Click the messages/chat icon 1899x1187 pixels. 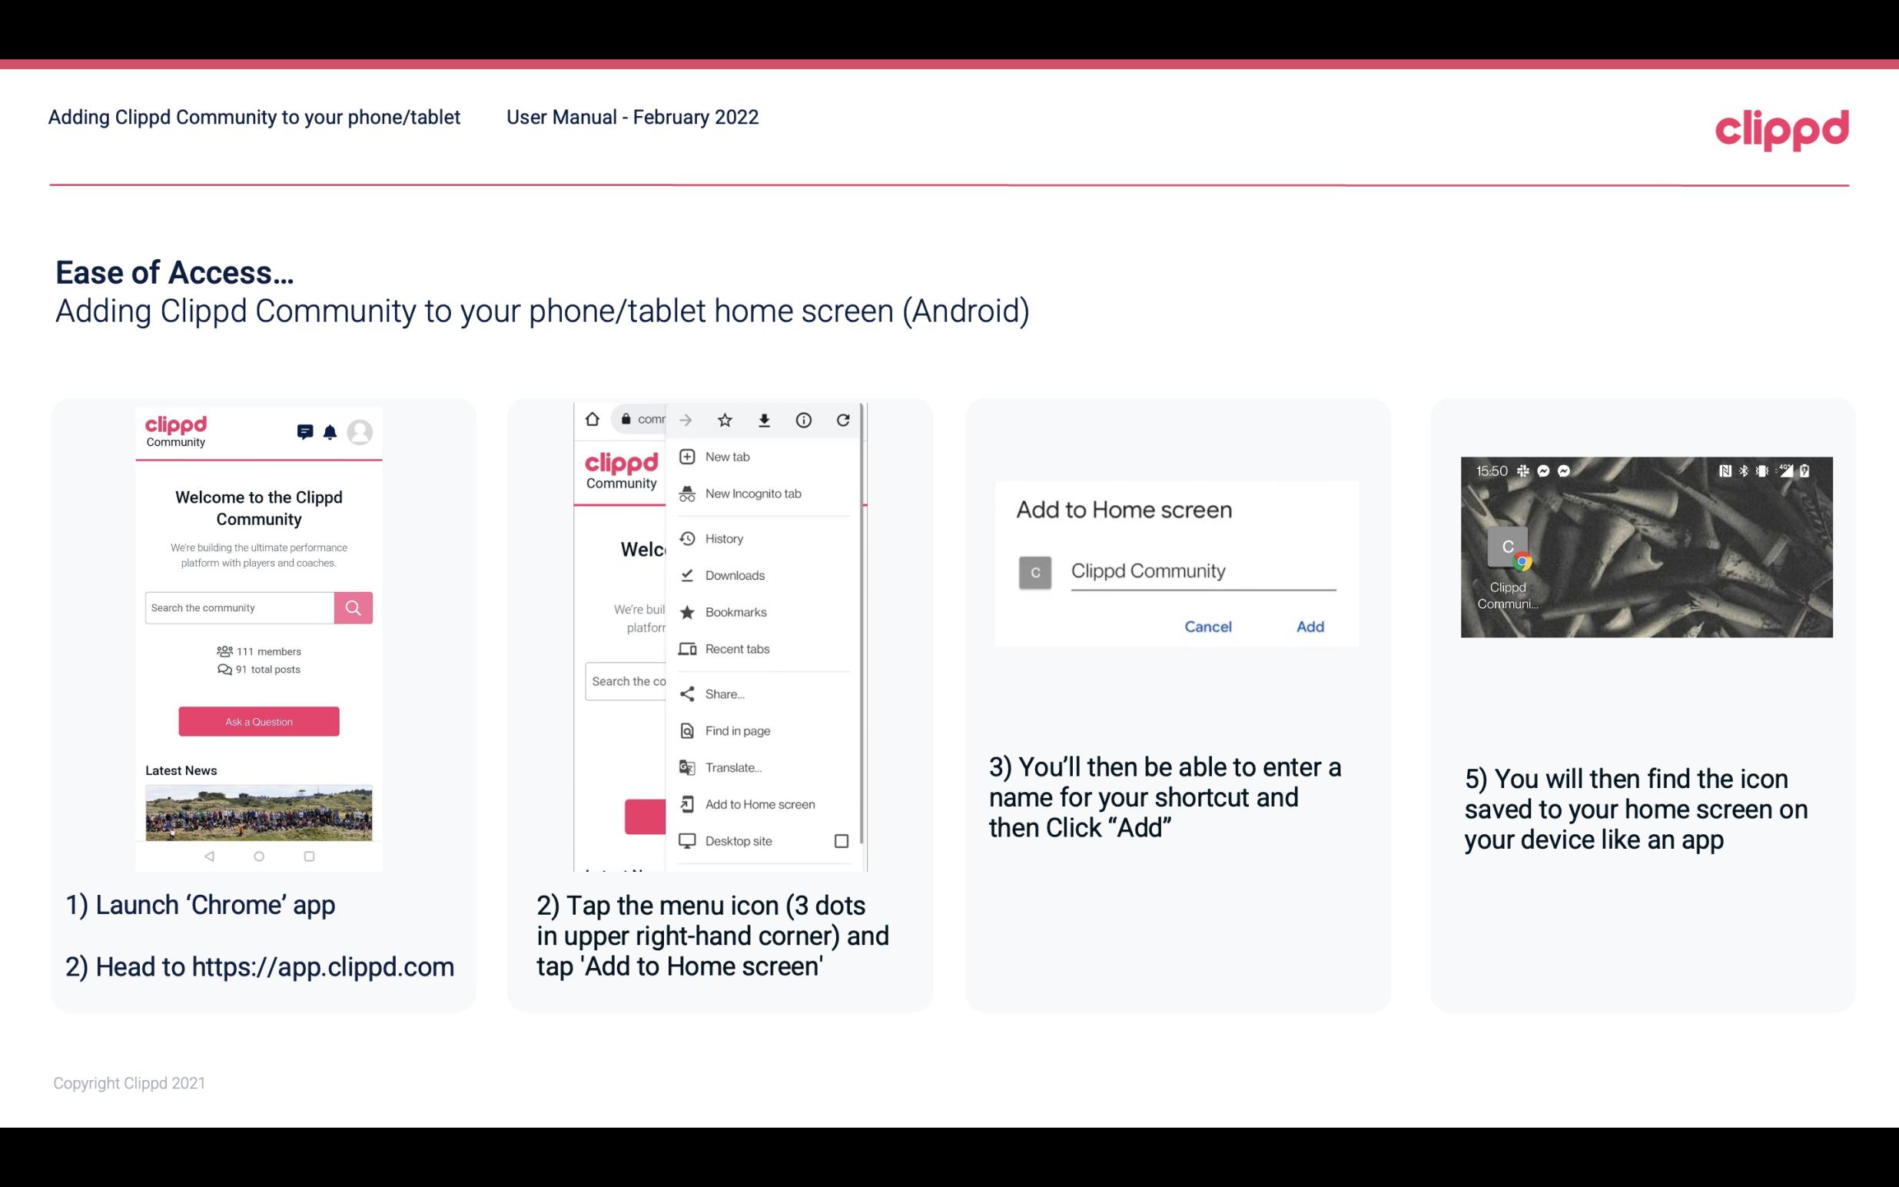[305, 432]
